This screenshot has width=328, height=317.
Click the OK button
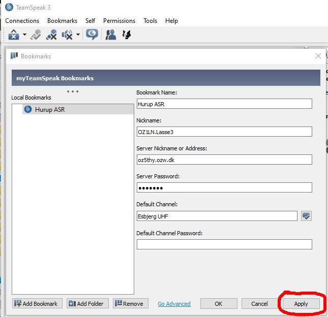tap(219, 303)
